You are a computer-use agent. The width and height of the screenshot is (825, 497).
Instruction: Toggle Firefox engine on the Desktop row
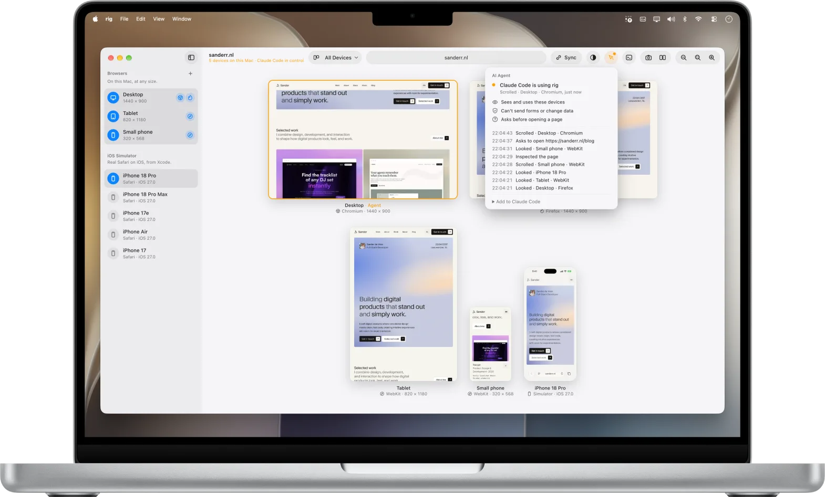[190, 98]
